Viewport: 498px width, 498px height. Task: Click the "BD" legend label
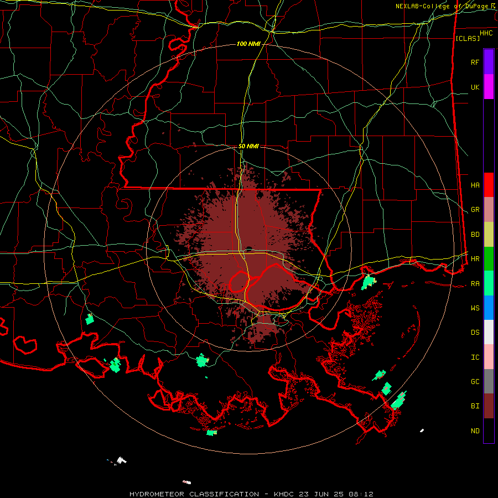(x=475, y=235)
